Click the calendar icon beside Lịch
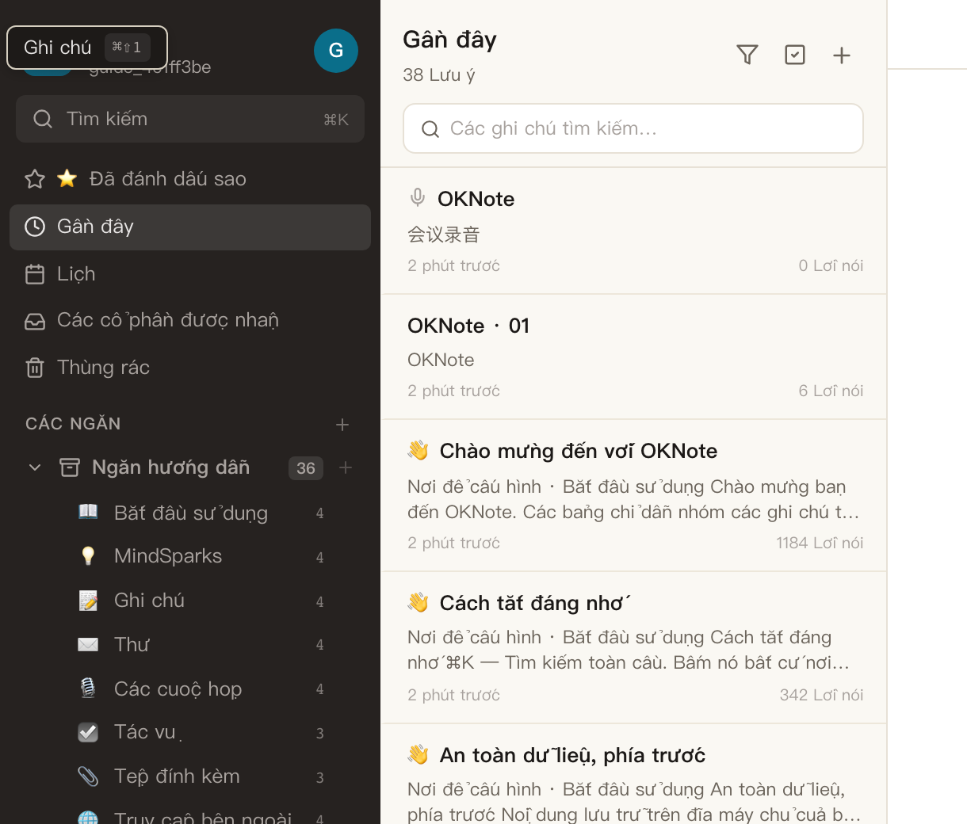This screenshot has height=824, width=967. click(x=35, y=274)
